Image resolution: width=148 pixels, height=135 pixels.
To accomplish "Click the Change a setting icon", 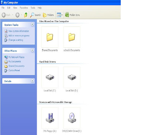I will tap(6, 40).
